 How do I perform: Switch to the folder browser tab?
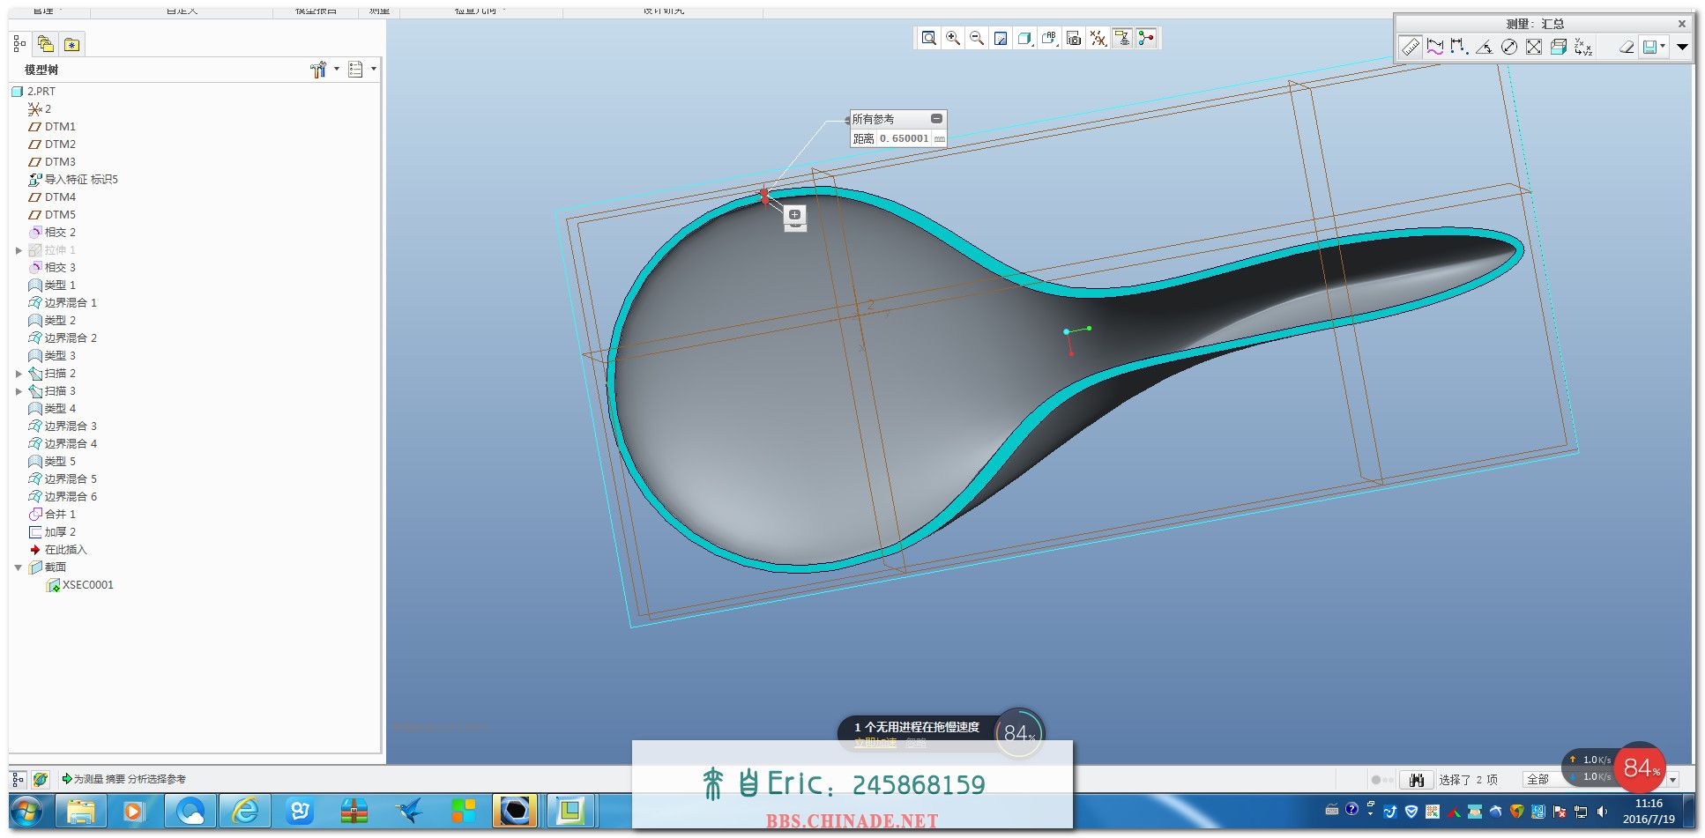point(46,44)
